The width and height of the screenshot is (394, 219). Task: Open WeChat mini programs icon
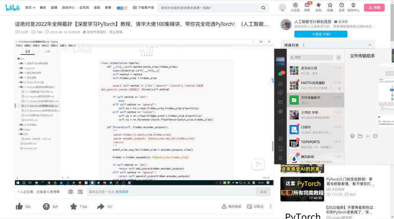click(280, 139)
